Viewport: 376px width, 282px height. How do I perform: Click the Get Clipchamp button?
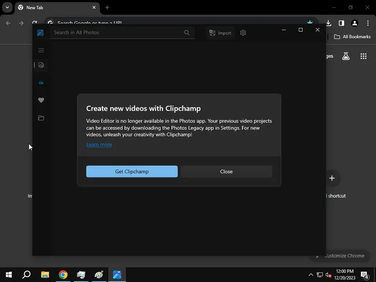click(132, 171)
